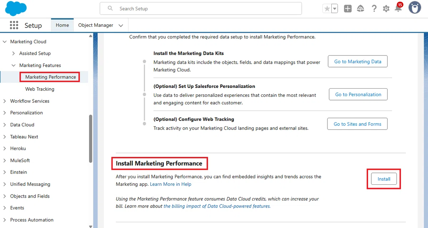Click the global actions plus icon

point(348,9)
